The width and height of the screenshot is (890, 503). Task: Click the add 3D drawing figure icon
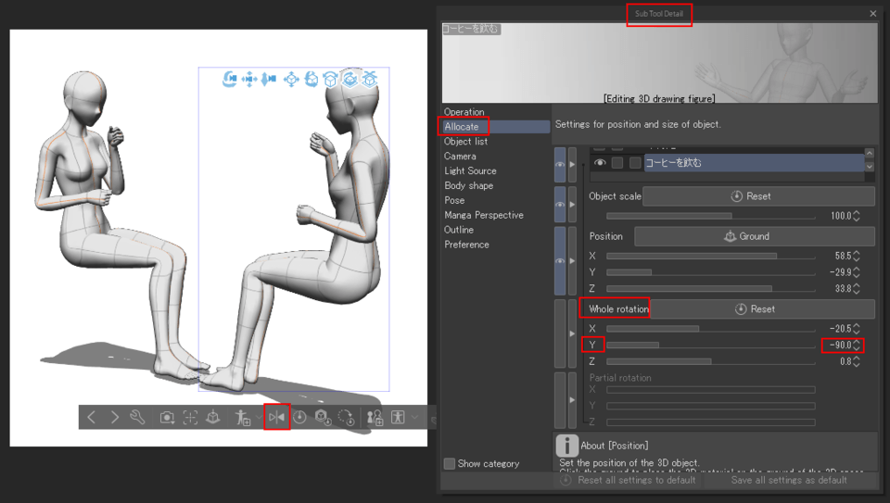pos(242,418)
